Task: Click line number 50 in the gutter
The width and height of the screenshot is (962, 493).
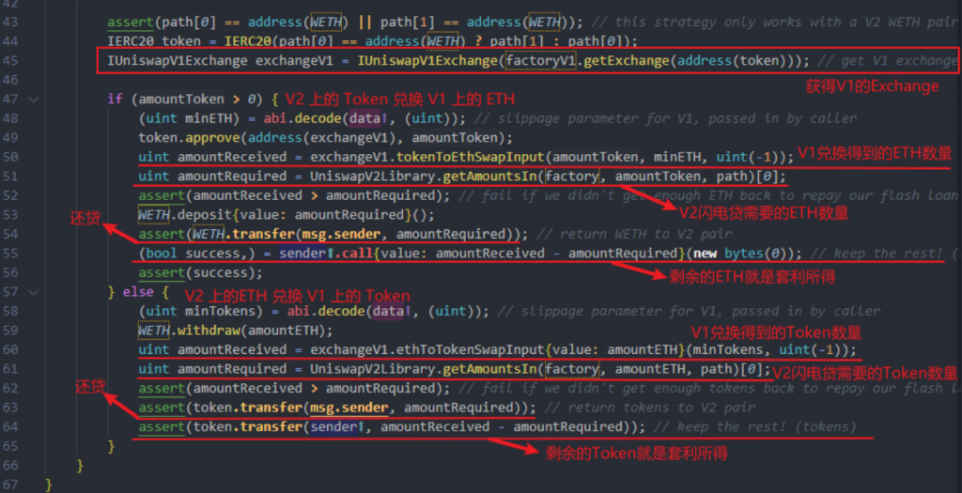Action: click(x=10, y=157)
